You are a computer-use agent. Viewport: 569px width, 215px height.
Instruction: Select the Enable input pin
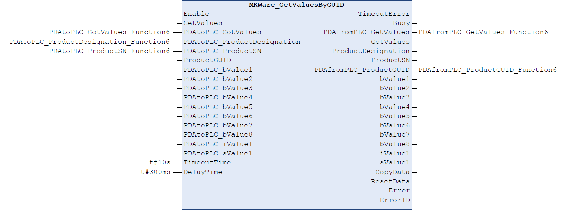point(196,14)
